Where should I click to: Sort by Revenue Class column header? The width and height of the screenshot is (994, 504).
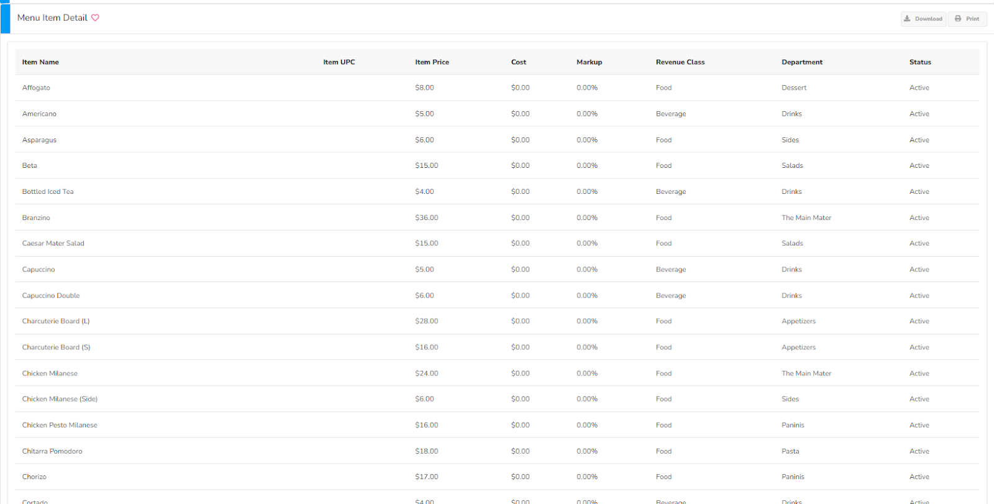click(680, 62)
